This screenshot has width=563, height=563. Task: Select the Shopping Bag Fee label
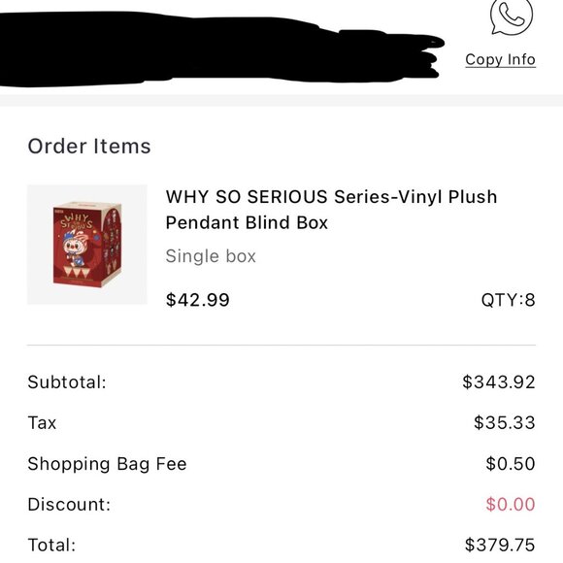click(108, 464)
